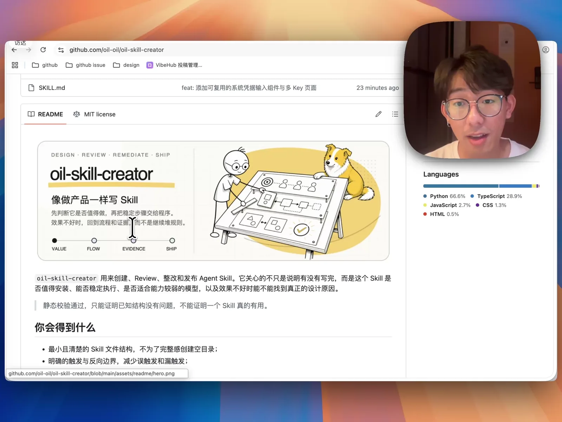Click the address bar URL field
The height and width of the screenshot is (422, 562).
(x=117, y=50)
